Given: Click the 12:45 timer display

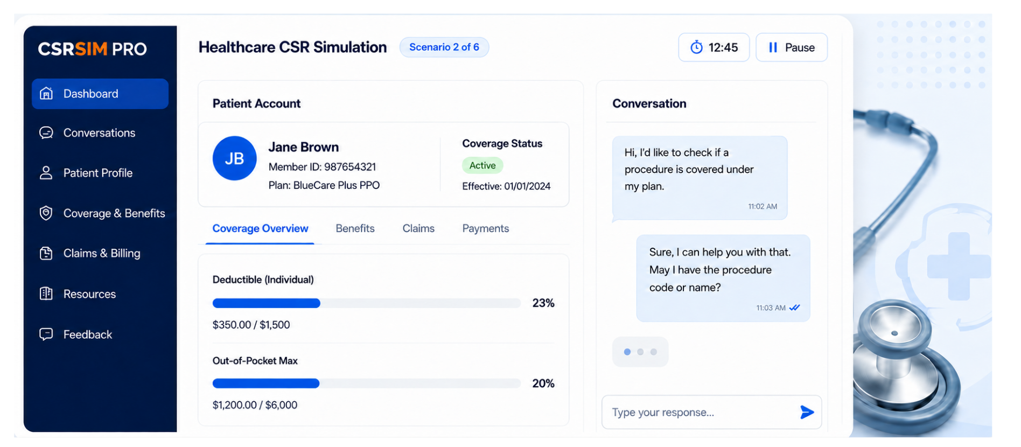Looking at the screenshot, I should click(x=714, y=47).
